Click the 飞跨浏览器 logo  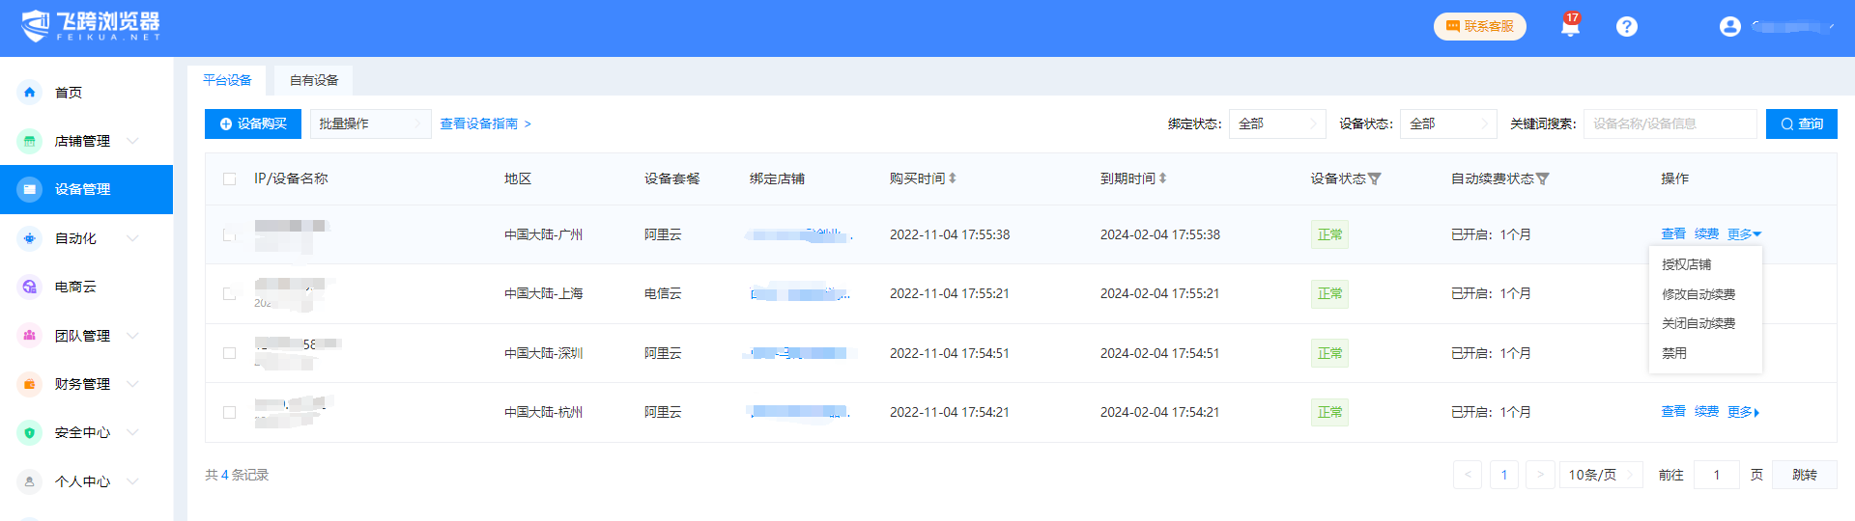click(x=91, y=26)
